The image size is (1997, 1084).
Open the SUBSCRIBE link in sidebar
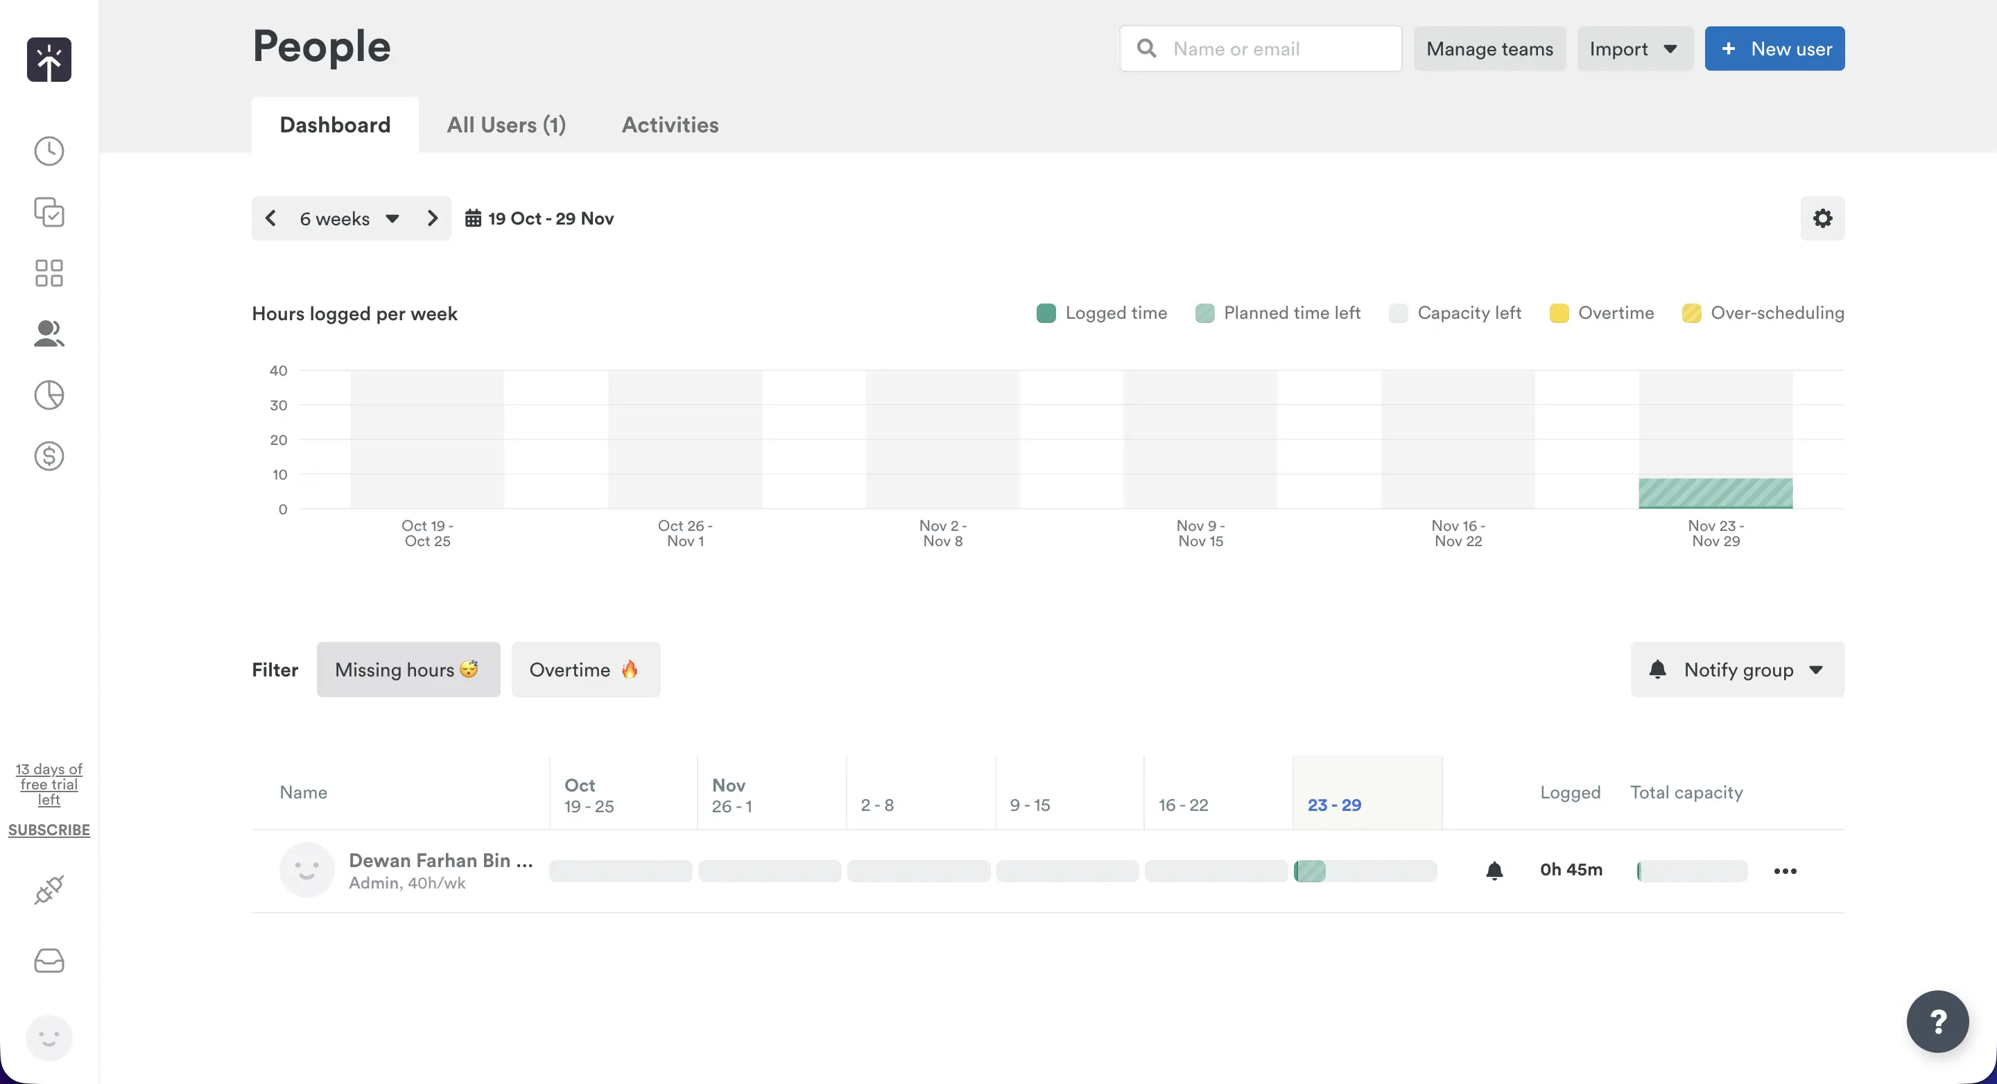pos(49,829)
